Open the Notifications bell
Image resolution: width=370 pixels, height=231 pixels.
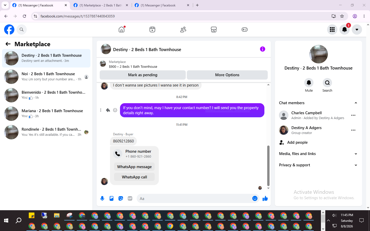345,30
